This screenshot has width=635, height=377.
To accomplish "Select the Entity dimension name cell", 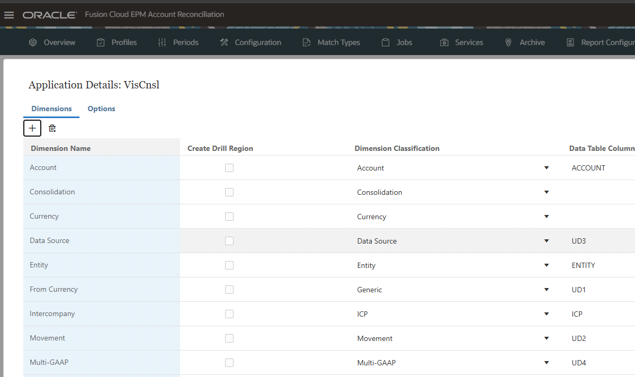I will 102,265.
